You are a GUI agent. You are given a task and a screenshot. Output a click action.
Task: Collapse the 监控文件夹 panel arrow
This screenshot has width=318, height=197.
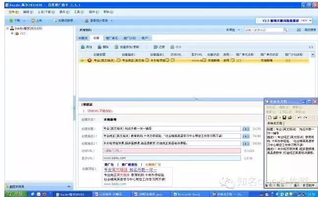tap(69, 187)
